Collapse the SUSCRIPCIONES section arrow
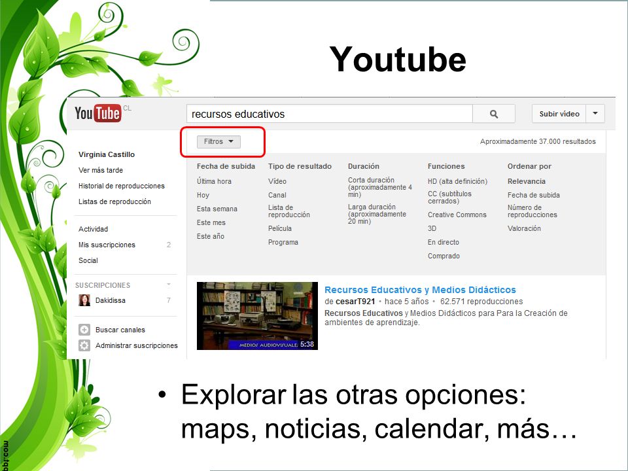Viewport: 628px width, 471px height. [x=169, y=285]
